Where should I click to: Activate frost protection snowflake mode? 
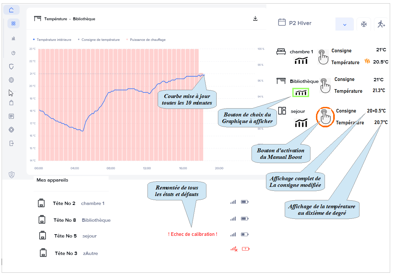pyautogui.click(x=364, y=24)
